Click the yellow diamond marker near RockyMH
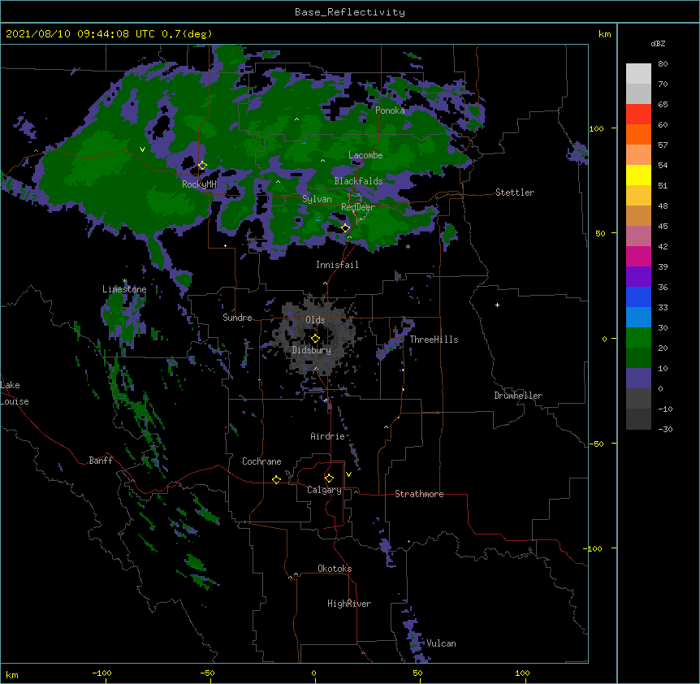 pyautogui.click(x=202, y=166)
